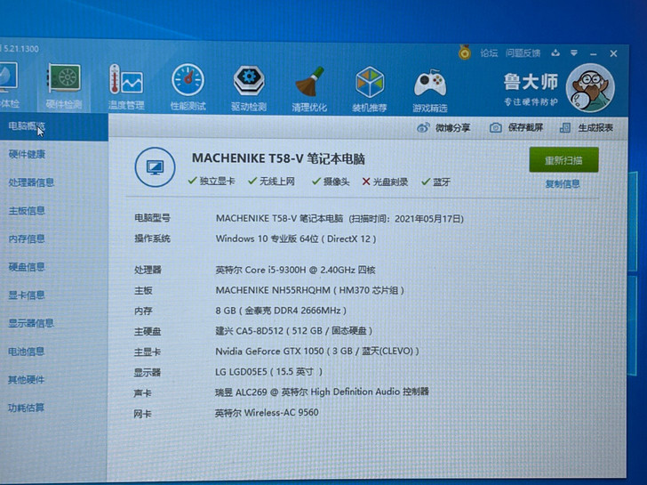Click the 微博分享 Weibo share icon
Viewport: 647px width, 485px height.
tap(423, 127)
